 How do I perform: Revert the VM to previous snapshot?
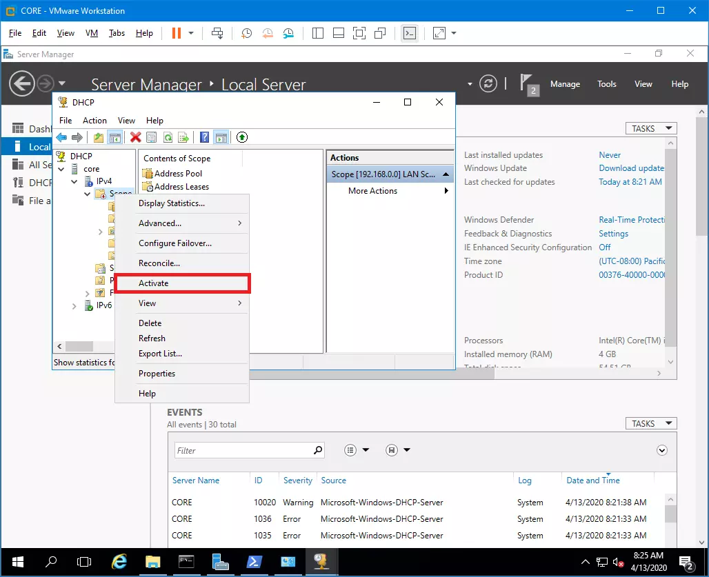[267, 33]
